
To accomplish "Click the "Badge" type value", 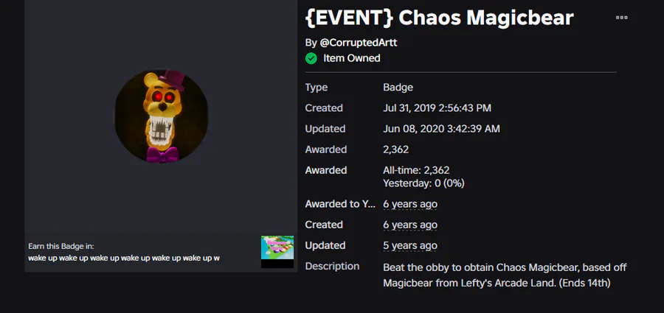I will (x=398, y=88).
